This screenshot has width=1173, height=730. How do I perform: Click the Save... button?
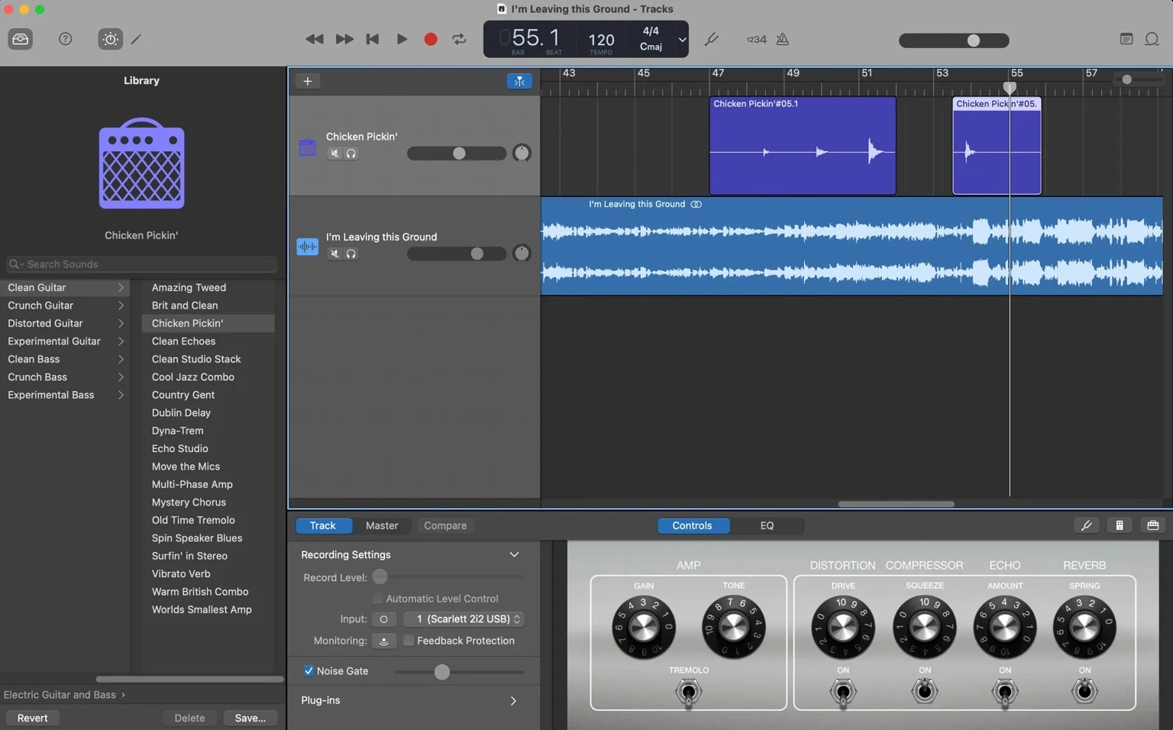pos(250,718)
